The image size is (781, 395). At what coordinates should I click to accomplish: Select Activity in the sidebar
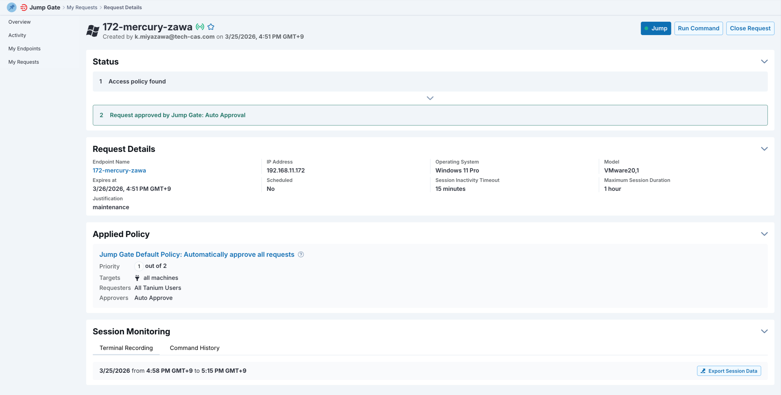click(x=17, y=35)
